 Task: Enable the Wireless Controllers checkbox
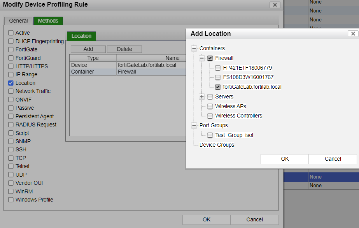[210, 116]
